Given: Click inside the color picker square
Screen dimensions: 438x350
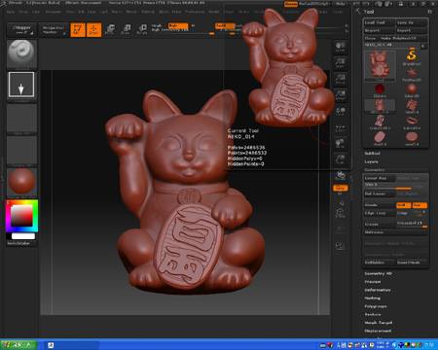Looking at the screenshot, I should tap(21, 216).
